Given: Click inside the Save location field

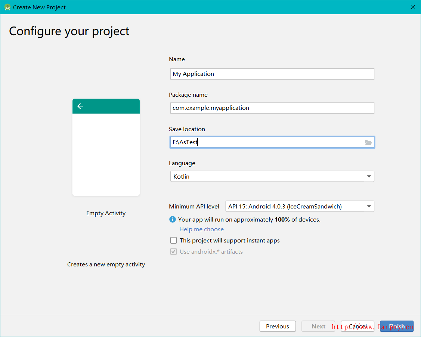Looking at the screenshot, I should tap(265, 142).
